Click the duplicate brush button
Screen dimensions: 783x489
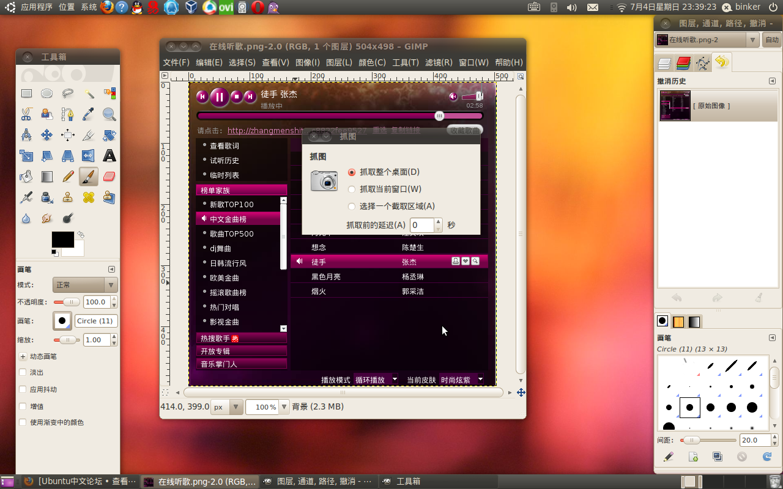click(x=718, y=457)
